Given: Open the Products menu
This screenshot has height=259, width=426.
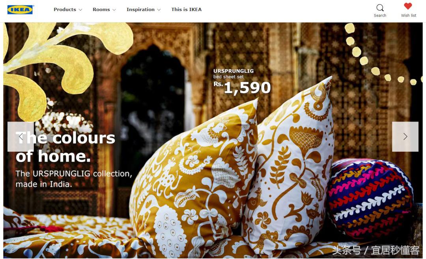Looking at the screenshot, I should click(65, 9).
